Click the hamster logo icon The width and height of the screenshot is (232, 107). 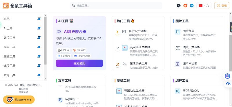pyautogui.click(x=6, y=5)
